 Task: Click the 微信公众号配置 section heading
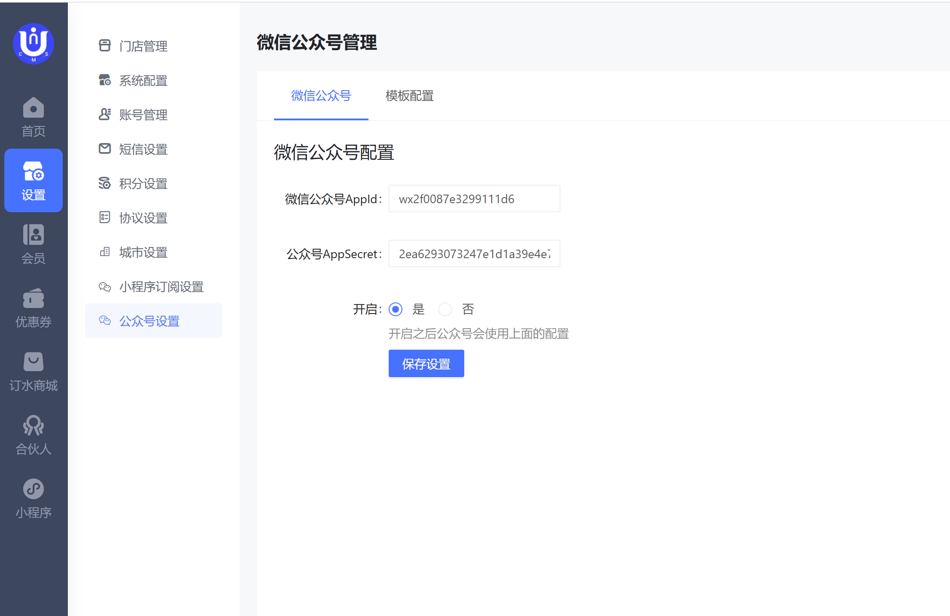(334, 152)
